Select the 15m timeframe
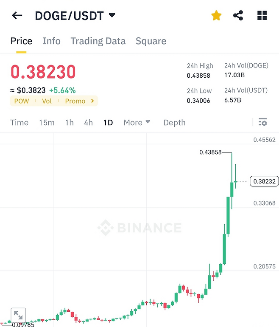The height and width of the screenshot is (327, 279). pos(47,123)
